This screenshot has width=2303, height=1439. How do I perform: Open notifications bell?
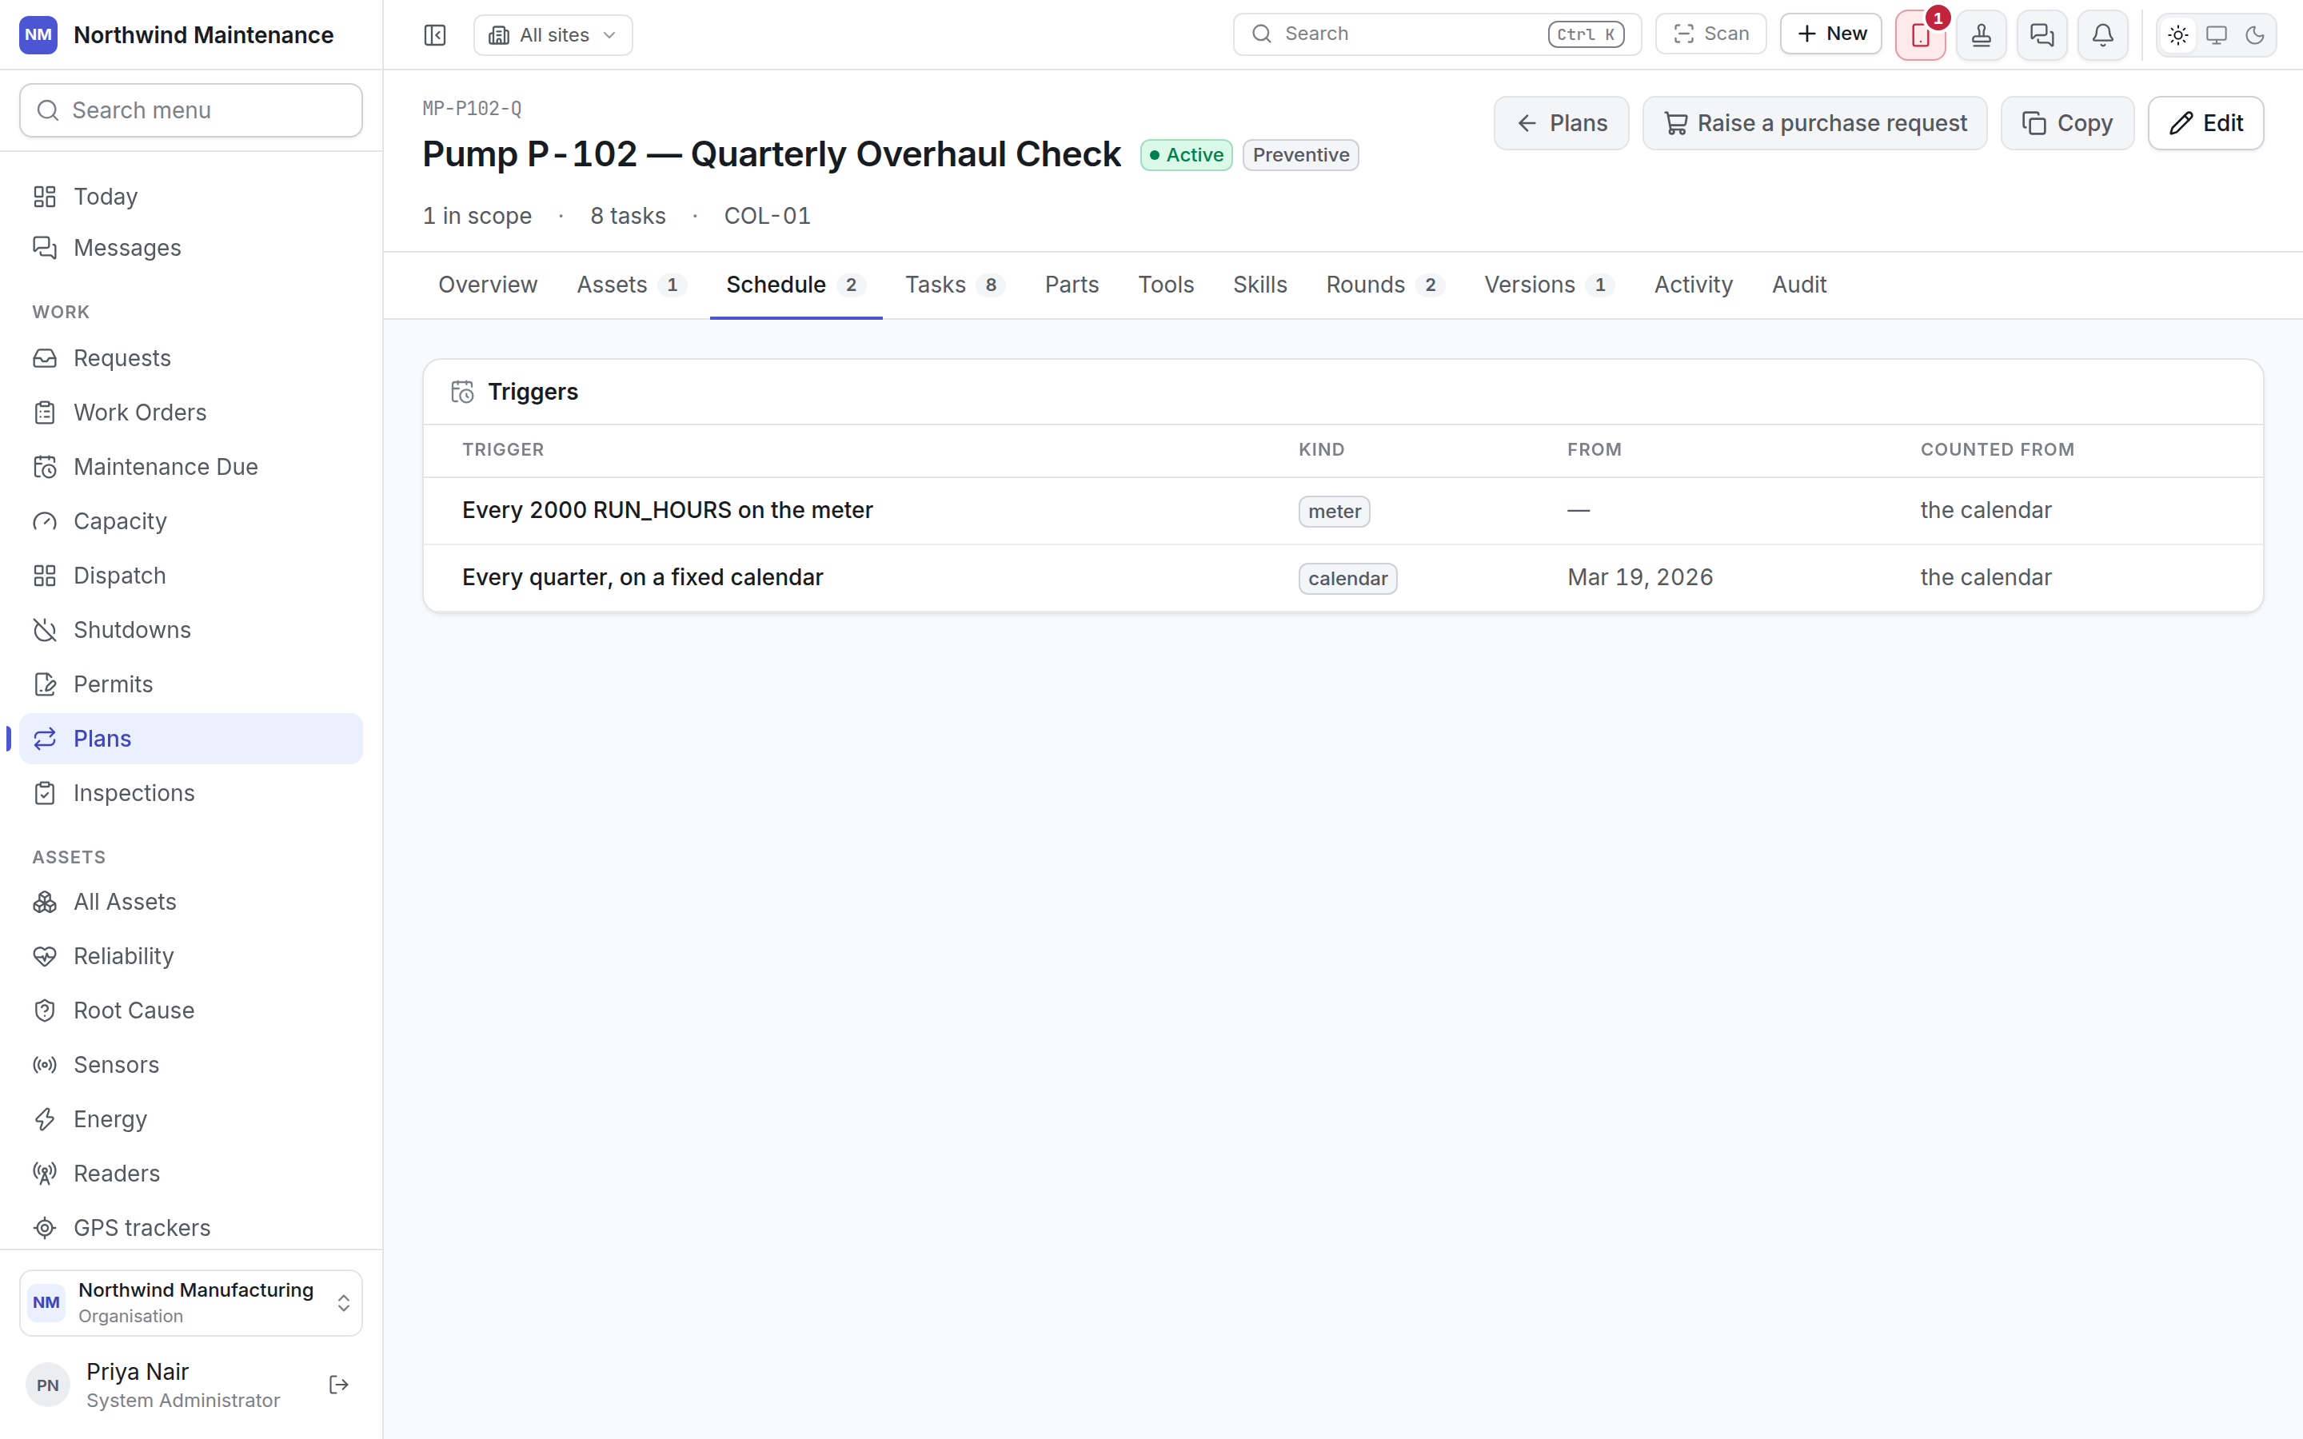coord(2103,35)
